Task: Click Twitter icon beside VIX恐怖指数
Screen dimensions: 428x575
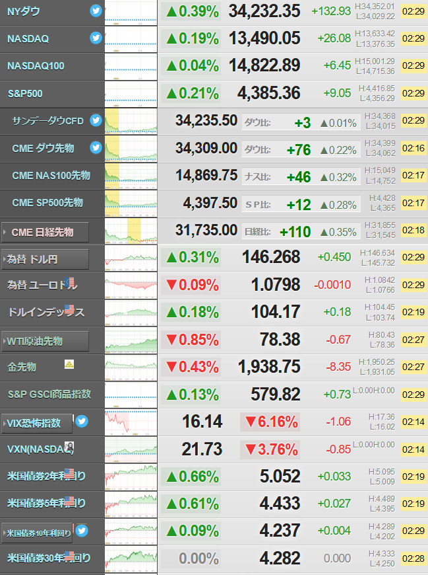Action: click(x=82, y=422)
